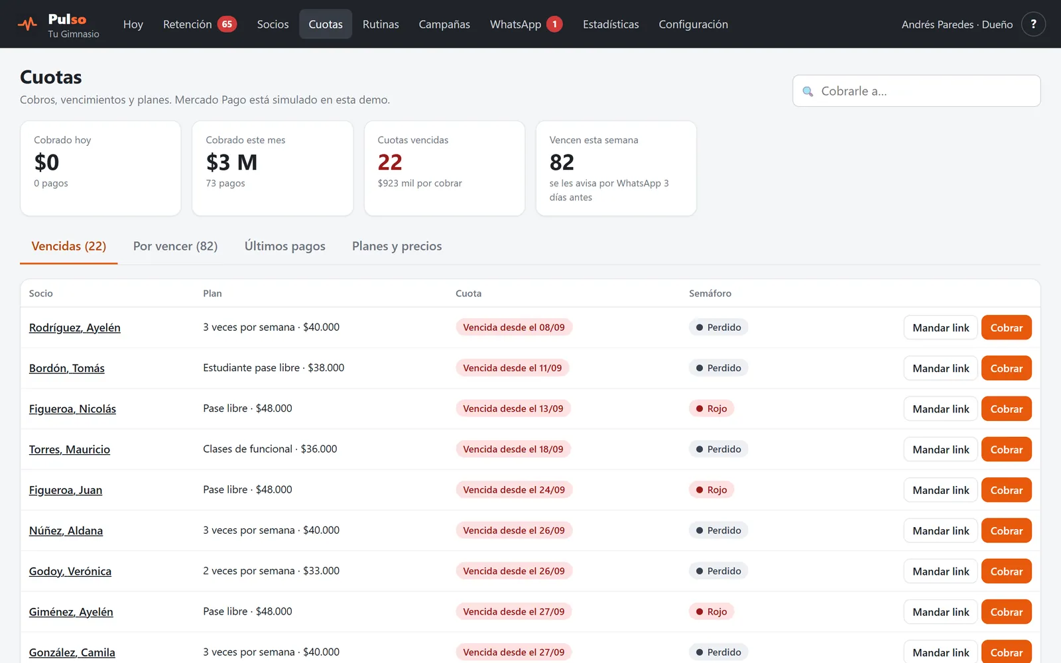Viewport: 1061px width, 663px height.
Task: View Estadísticas page
Action: pos(611,24)
